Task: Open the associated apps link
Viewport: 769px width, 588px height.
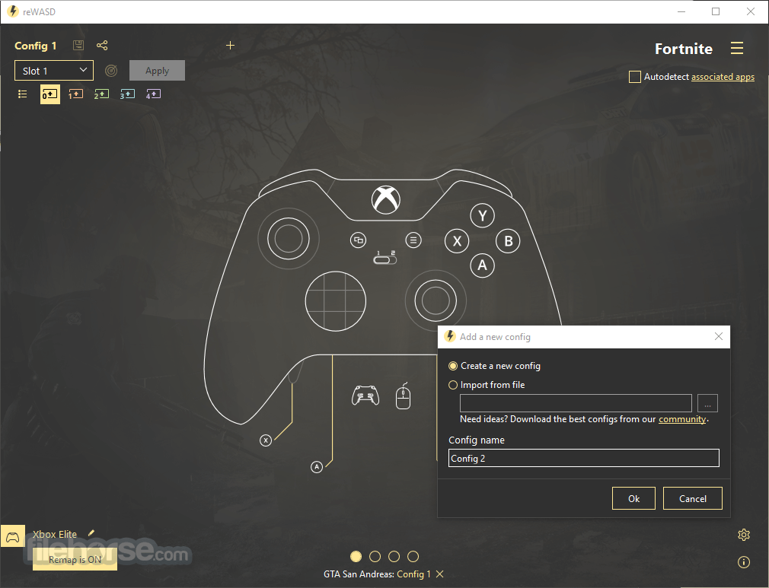Action: (723, 77)
